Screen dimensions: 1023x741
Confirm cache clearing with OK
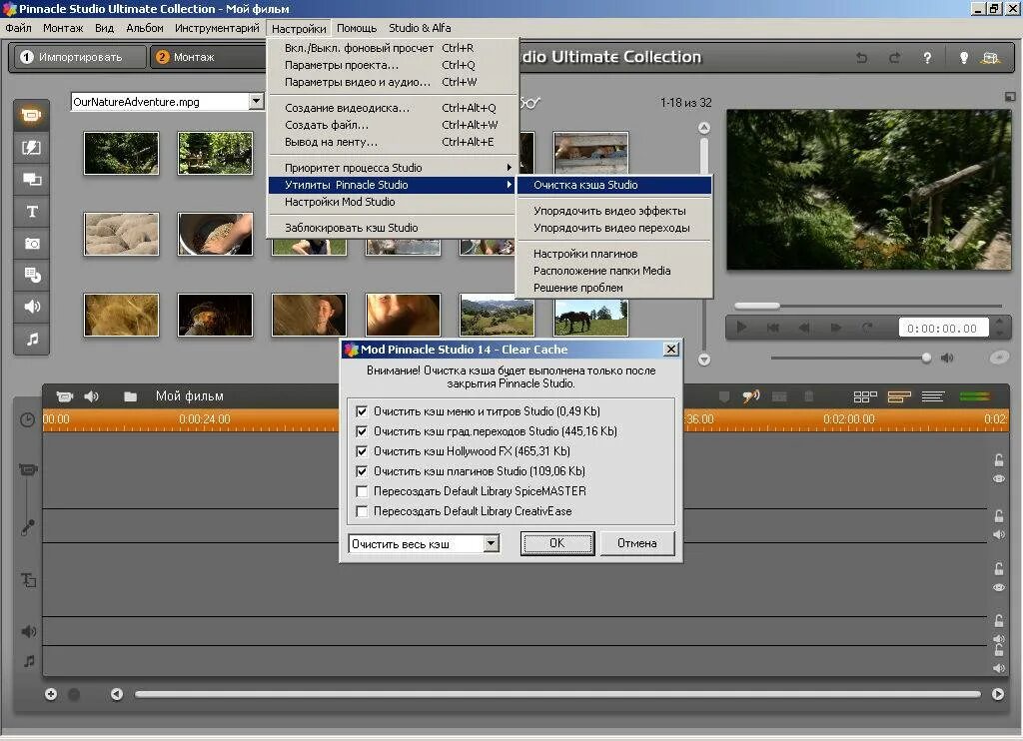[x=557, y=543]
